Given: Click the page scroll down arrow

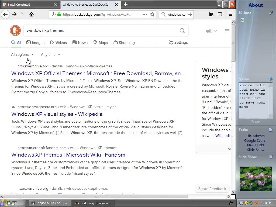Looking at the screenshot, I should tap(233, 192).
